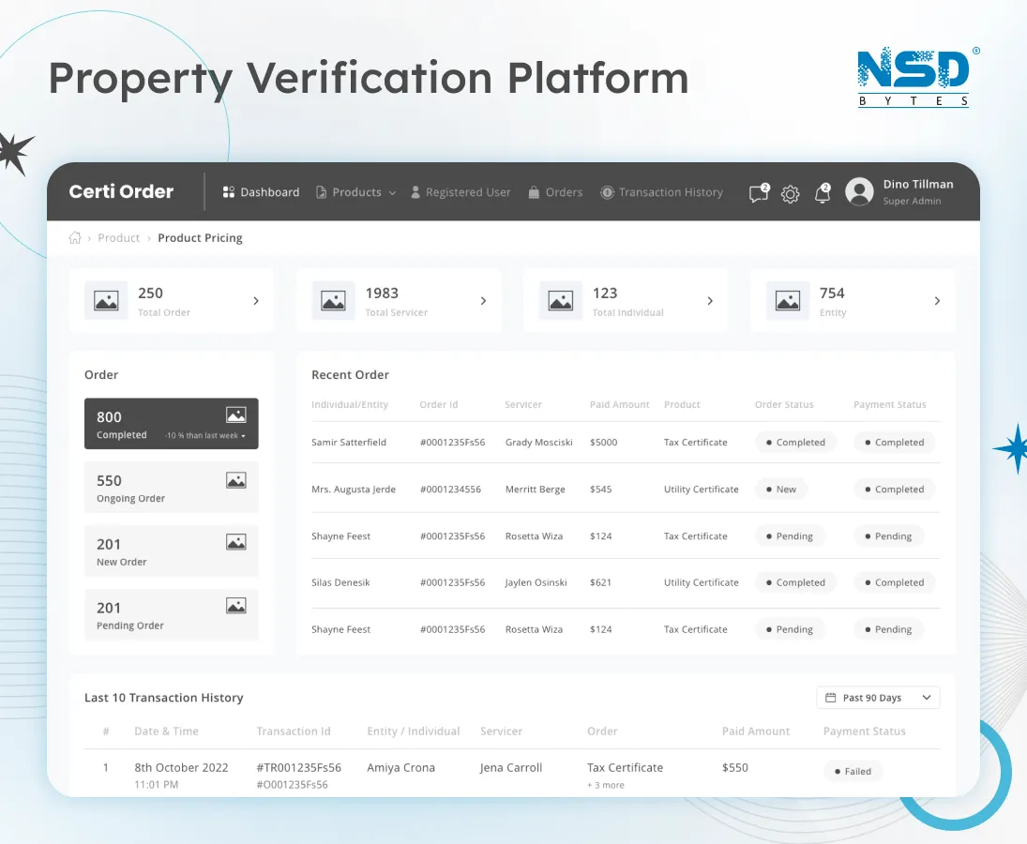Expand the Products dropdown chevron
This screenshot has height=844, width=1027.
(392, 193)
